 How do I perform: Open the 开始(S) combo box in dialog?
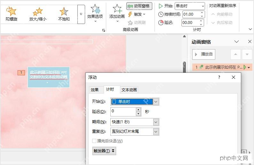point(135,102)
